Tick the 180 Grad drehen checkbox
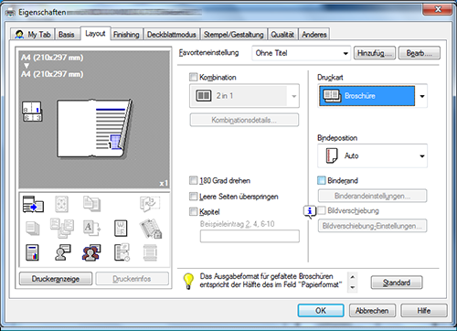457x331 pixels. 193,180
